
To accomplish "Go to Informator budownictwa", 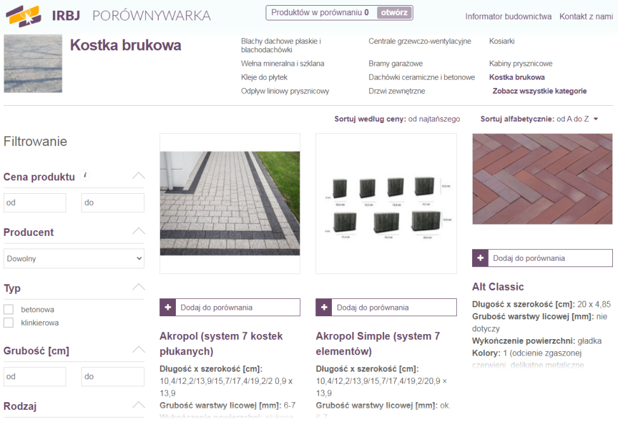I will point(508,17).
